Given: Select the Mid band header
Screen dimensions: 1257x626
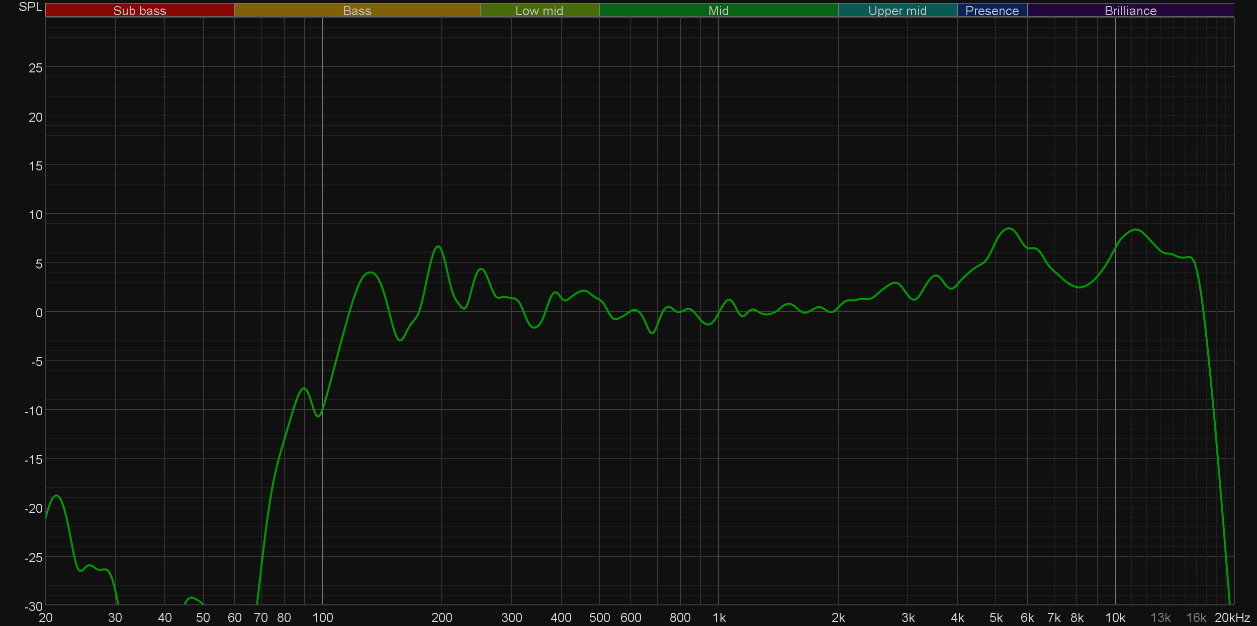Looking at the screenshot, I should coord(718,11).
